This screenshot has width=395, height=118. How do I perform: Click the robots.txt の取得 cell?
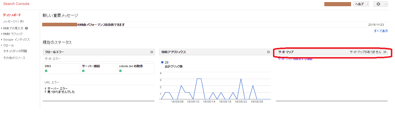pyautogui.click(x=136, y=68)
